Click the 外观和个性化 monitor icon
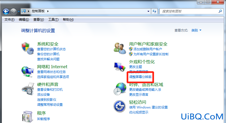This screenshot has width=226, height=123. point(120,67)
